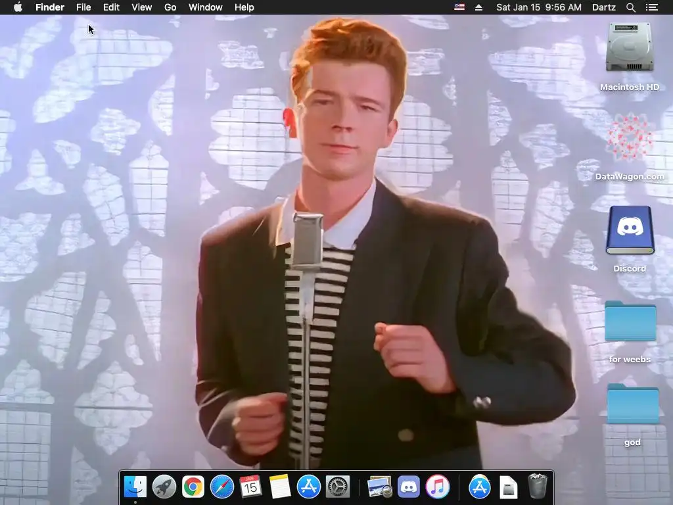Open Discord from the Dock
The height and width of the screenshot is (505, 673).
click(x=409, y=487)
